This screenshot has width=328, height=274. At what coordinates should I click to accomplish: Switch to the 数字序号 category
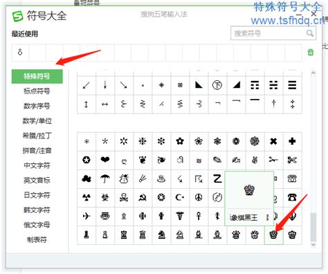tap(37, 106)
